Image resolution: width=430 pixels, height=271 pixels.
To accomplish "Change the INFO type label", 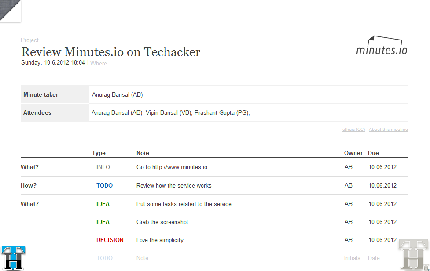I will pos(103,167).
